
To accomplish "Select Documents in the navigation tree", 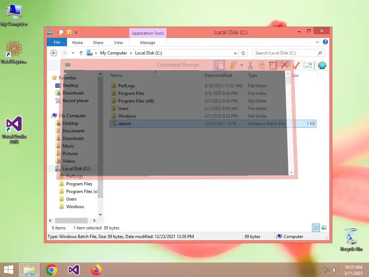I will [x=74, y=131].
